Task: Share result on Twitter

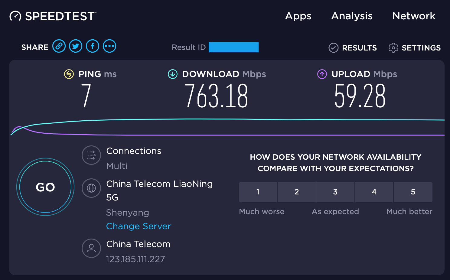Action: pyautogui.click(x=76, y=46)
